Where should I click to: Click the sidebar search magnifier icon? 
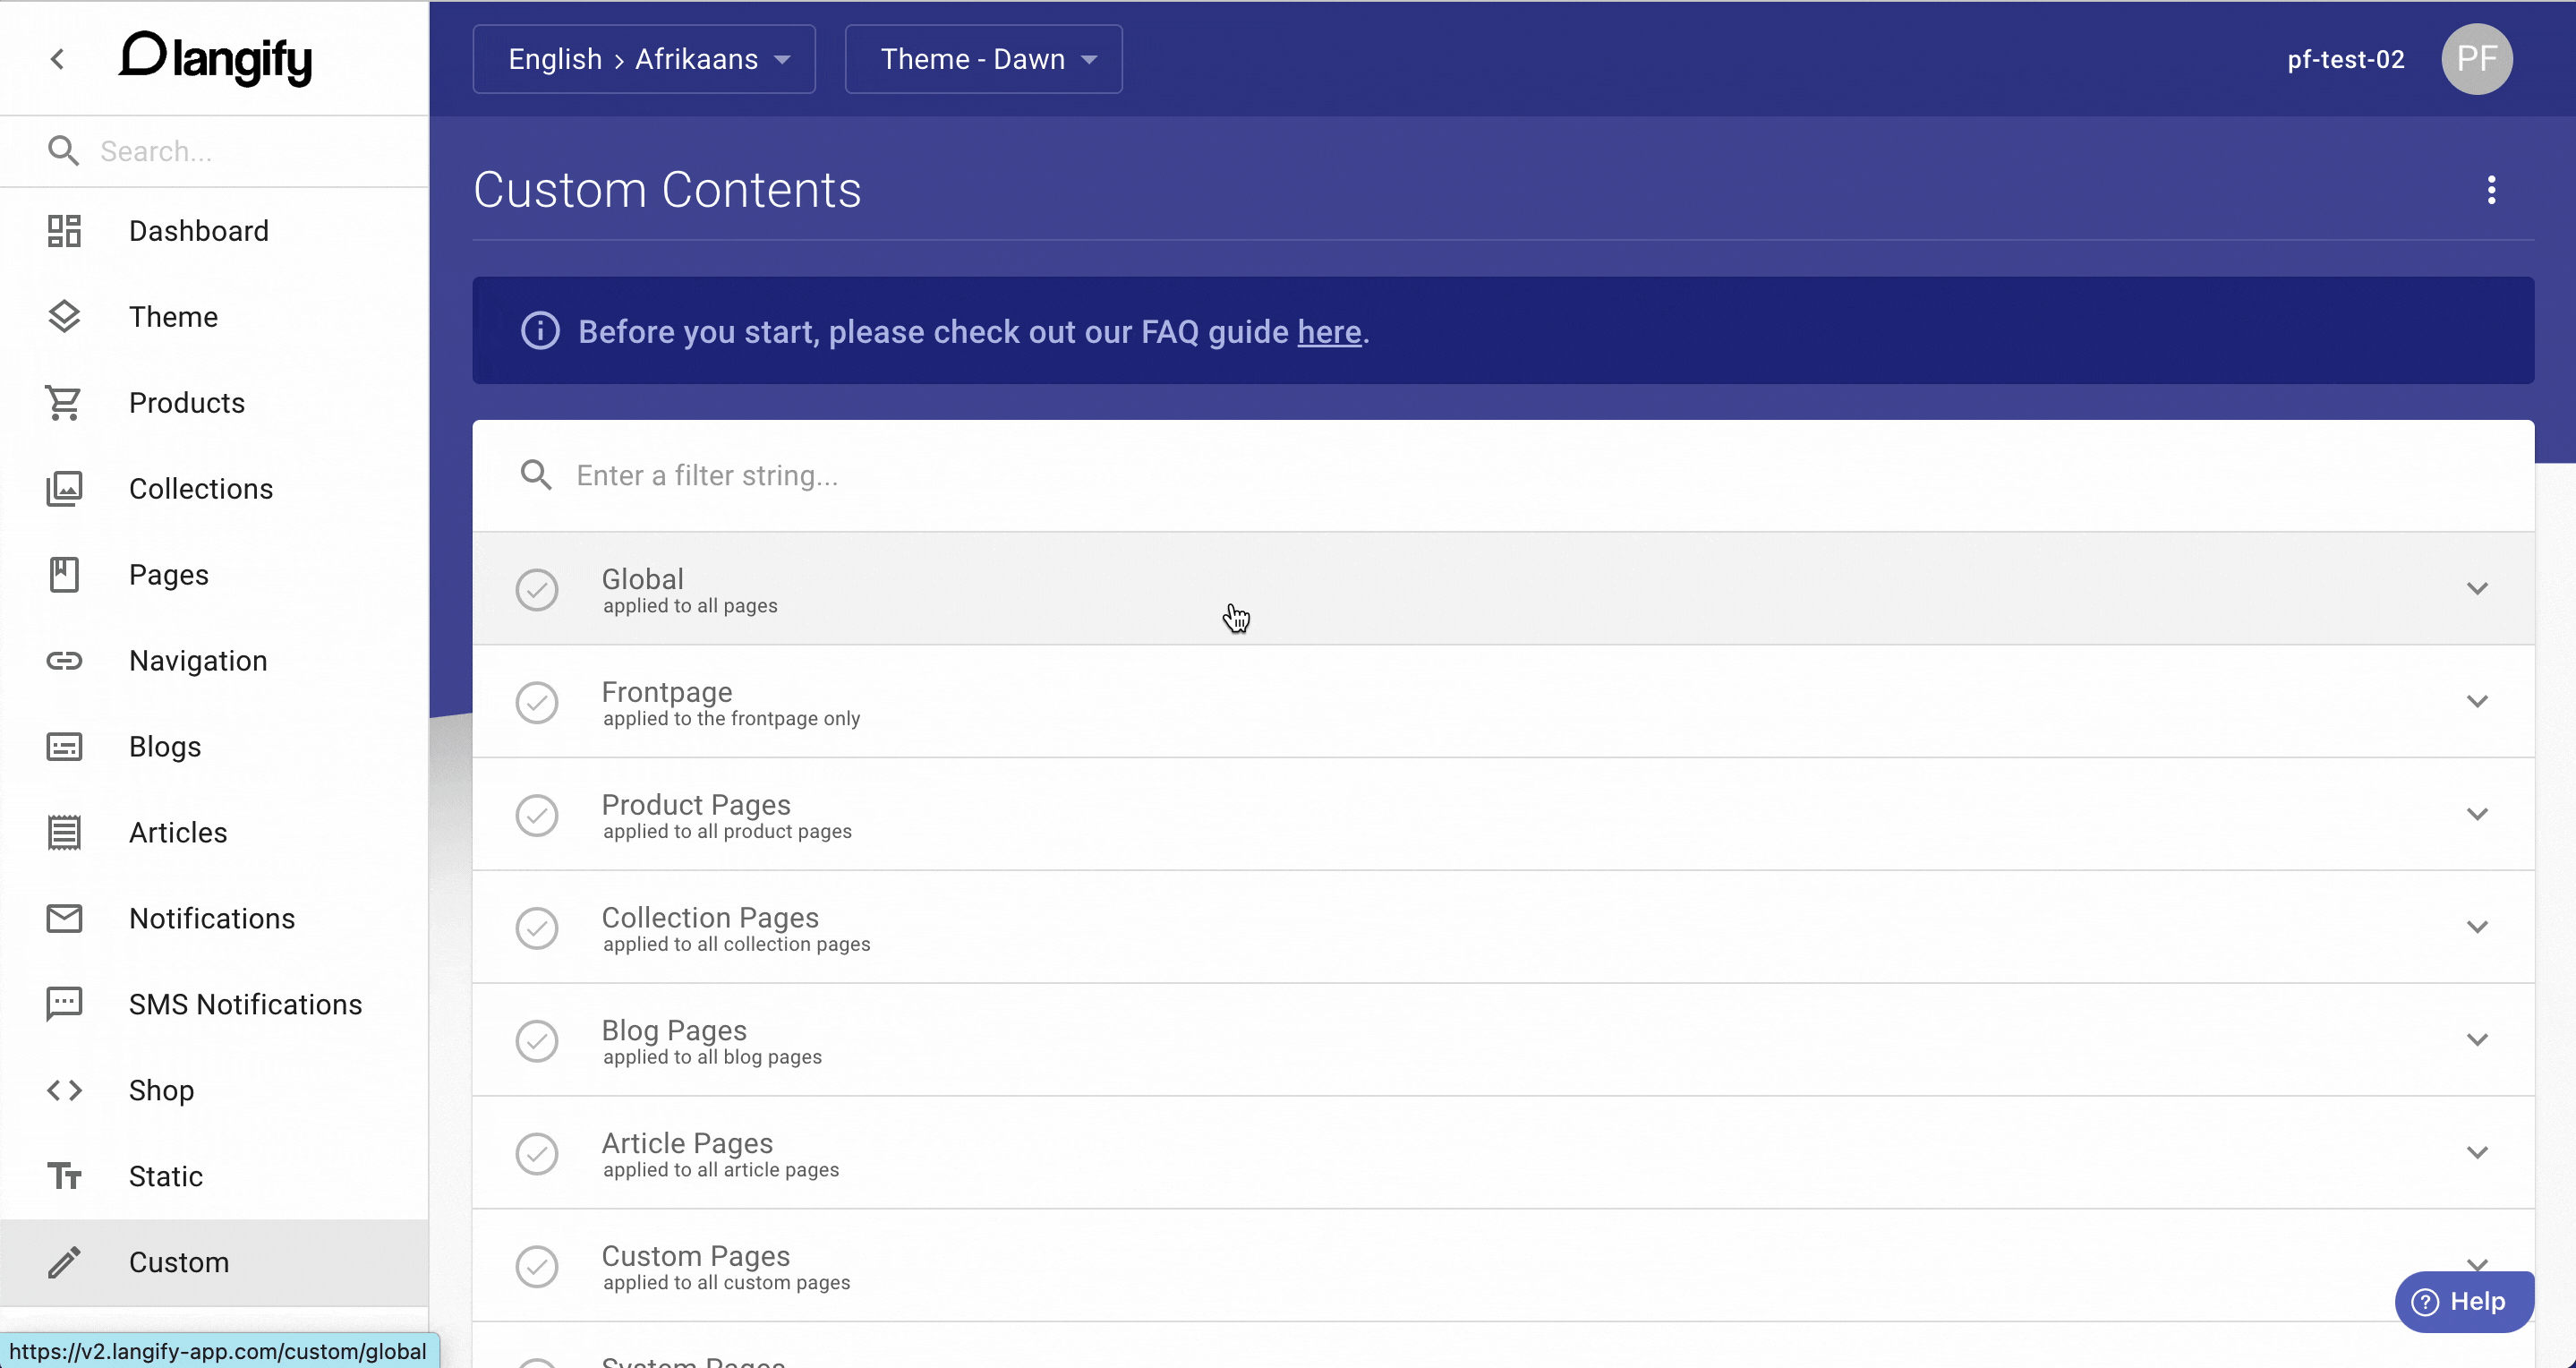(63, 151)
